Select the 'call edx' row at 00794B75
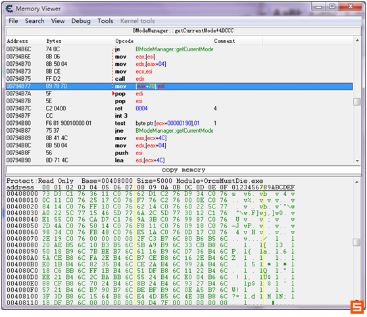367x317 pixels. pos(180,79)
